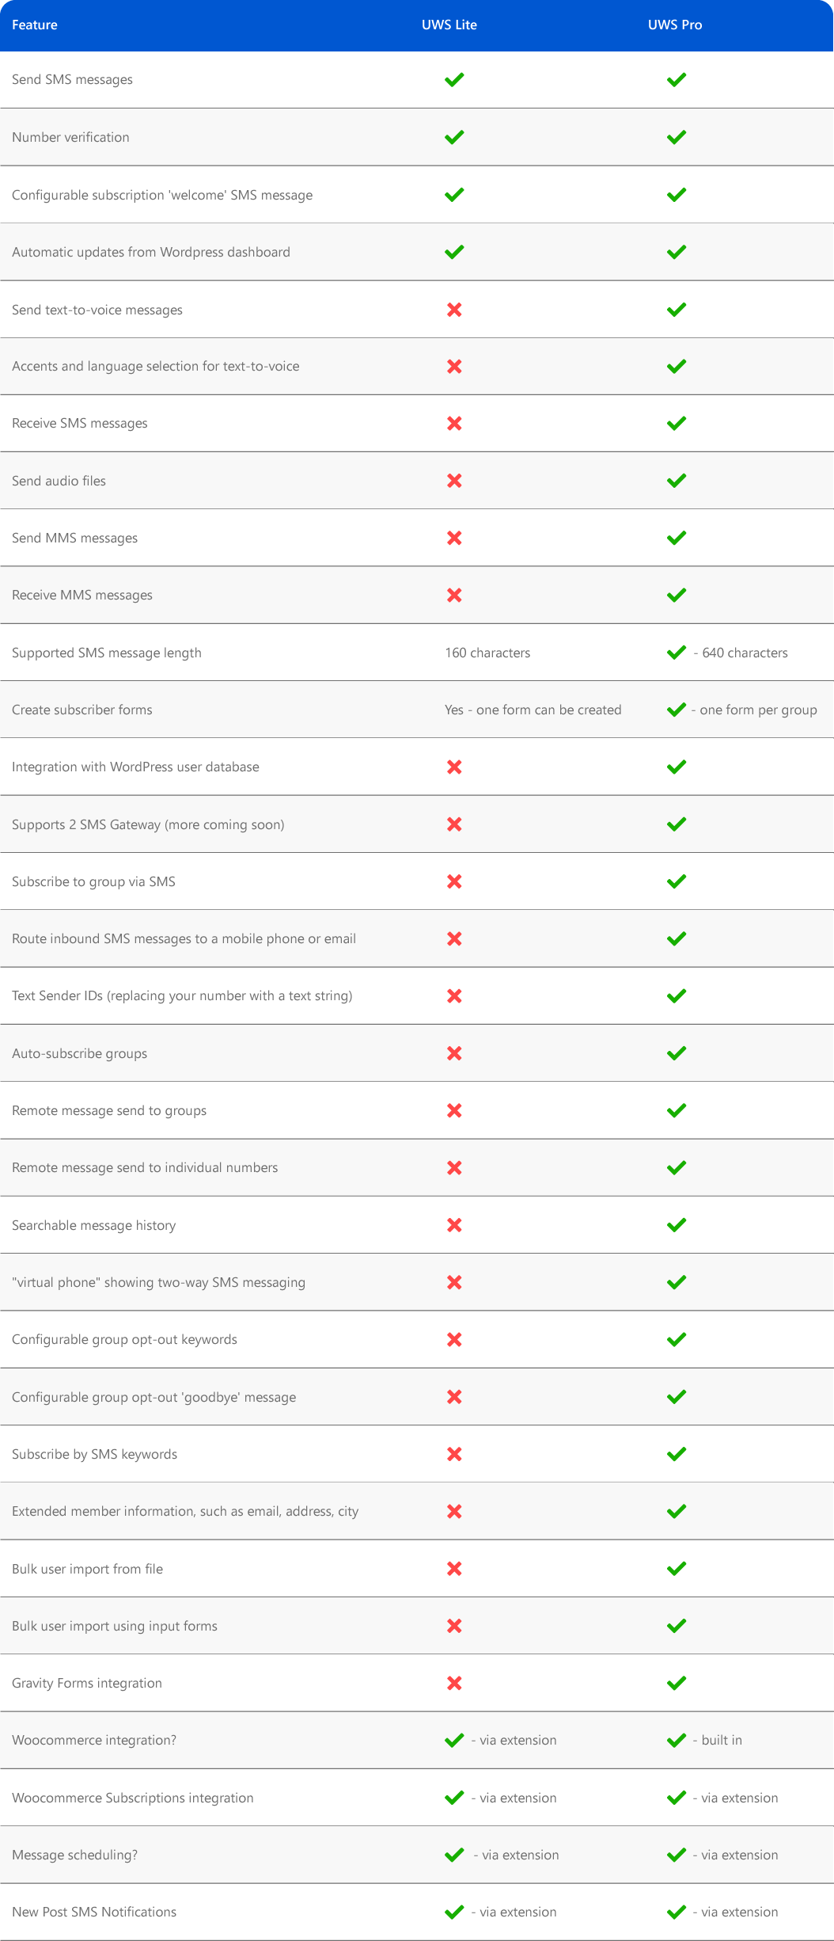Image resolution: width=834 pixels, height=1941 pixels.
Task: Click the red X for Send MMS messages
Action: [454, 538]
